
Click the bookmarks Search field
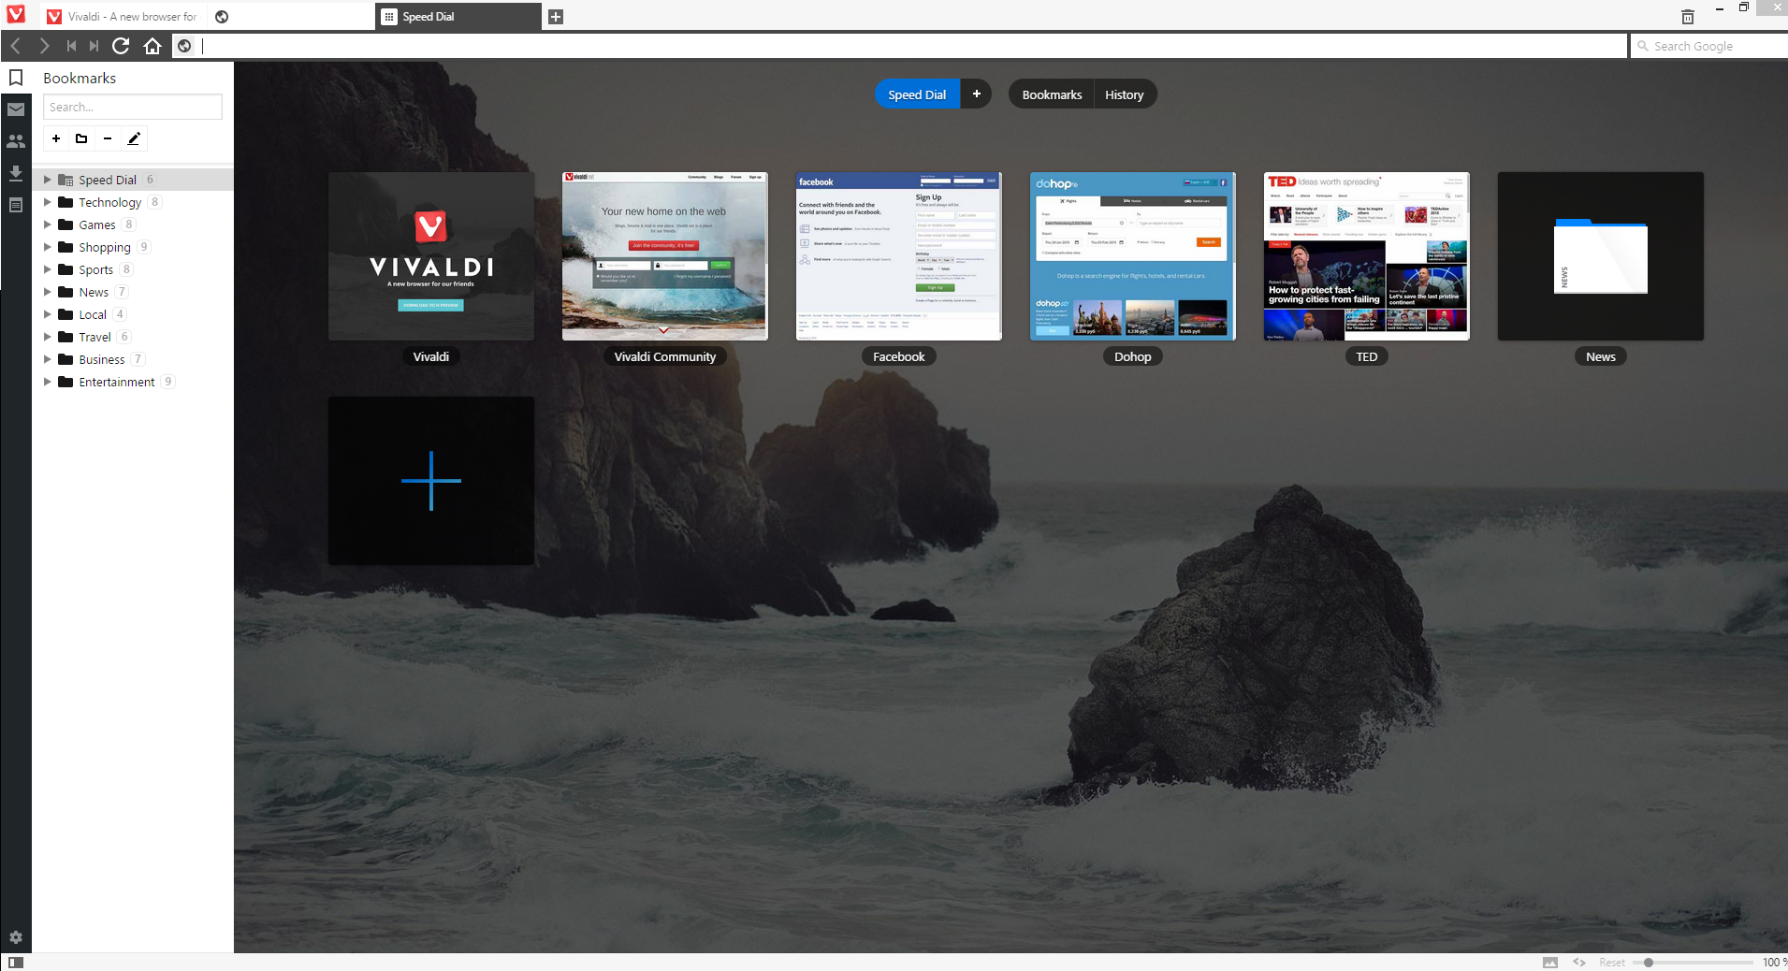133,107
